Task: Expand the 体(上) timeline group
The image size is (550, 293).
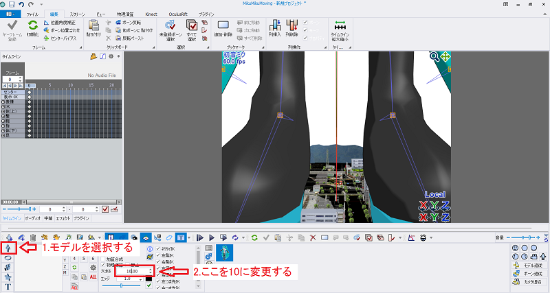Action: click(x=3, y=111)
